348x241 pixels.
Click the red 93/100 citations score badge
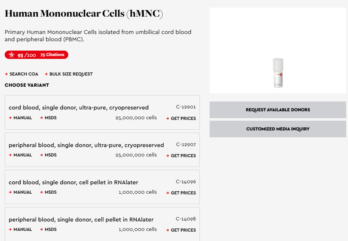point(36,55)
